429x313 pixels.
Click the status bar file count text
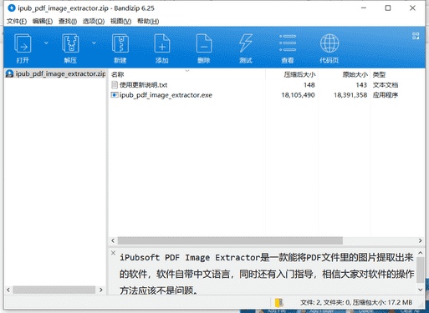tap(356, 302)
